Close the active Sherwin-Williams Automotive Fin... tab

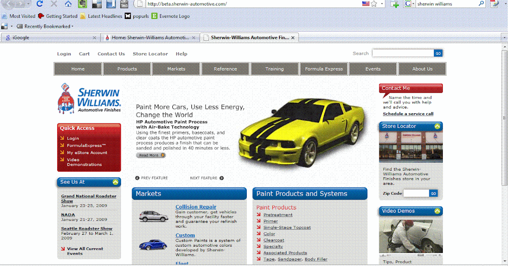coord(293,38)
